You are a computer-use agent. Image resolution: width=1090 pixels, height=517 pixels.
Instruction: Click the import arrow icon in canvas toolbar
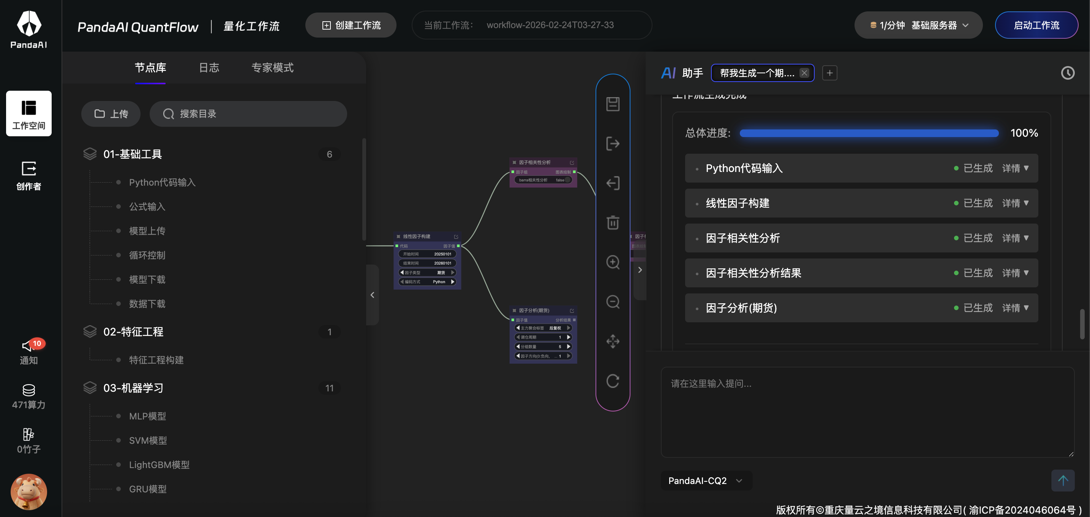(x=613, y=183)
